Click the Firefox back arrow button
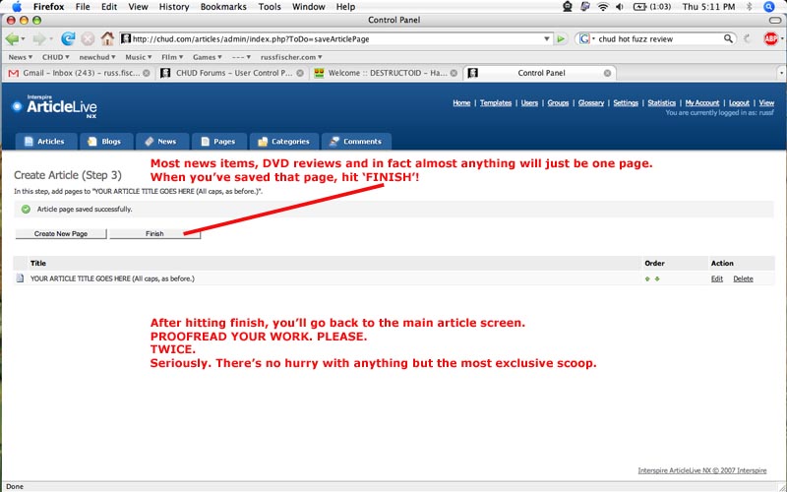Viewport: 787px width, 492px height. (14, 39)
